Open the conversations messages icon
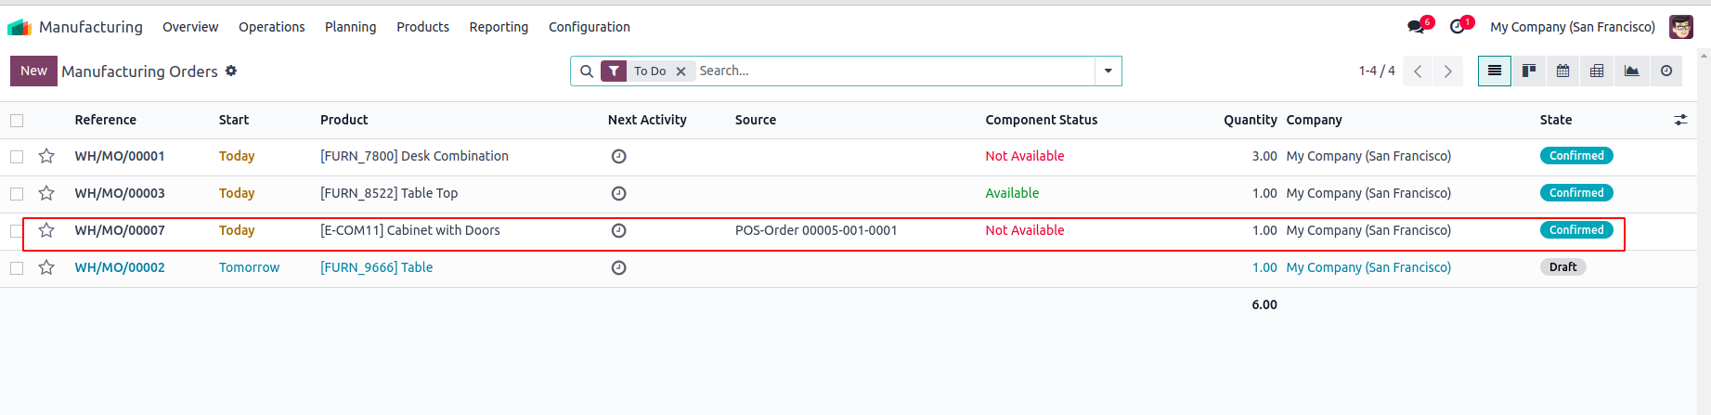1711x415 pixels. click(1416, 27)
